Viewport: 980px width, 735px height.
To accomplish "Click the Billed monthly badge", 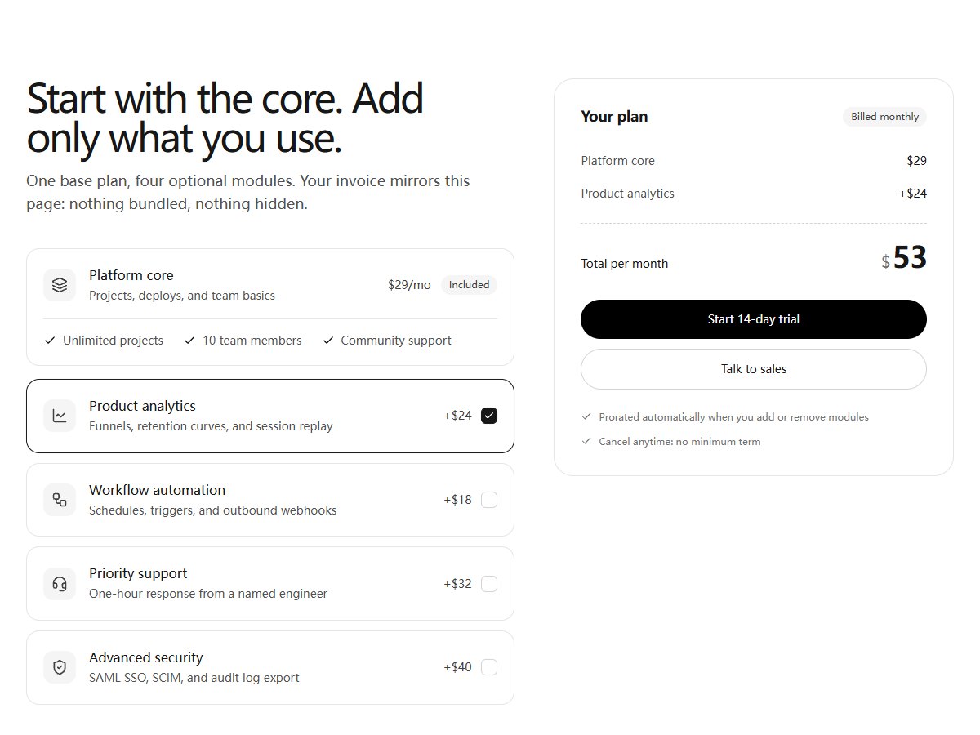I will click(885, 117).
